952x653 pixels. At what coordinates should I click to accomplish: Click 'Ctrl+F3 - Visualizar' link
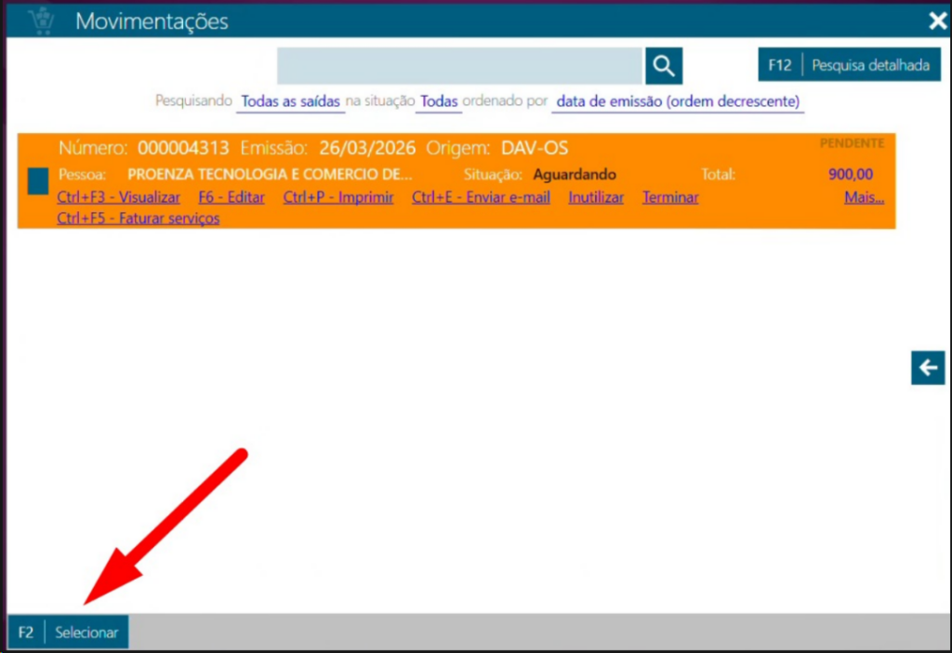[118, 197]
